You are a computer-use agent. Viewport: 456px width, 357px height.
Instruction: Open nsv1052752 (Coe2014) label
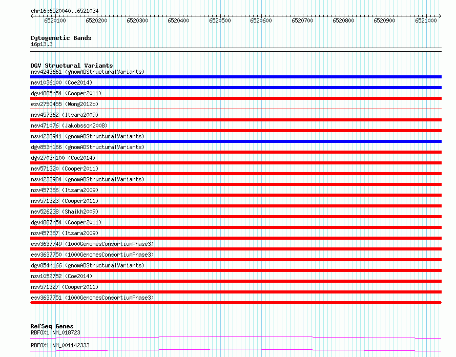click(x=61, y=276)
